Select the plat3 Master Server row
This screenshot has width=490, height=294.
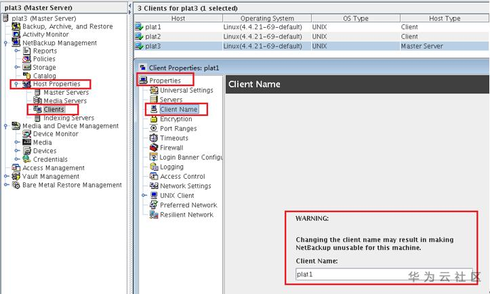(x=311, y=46)
